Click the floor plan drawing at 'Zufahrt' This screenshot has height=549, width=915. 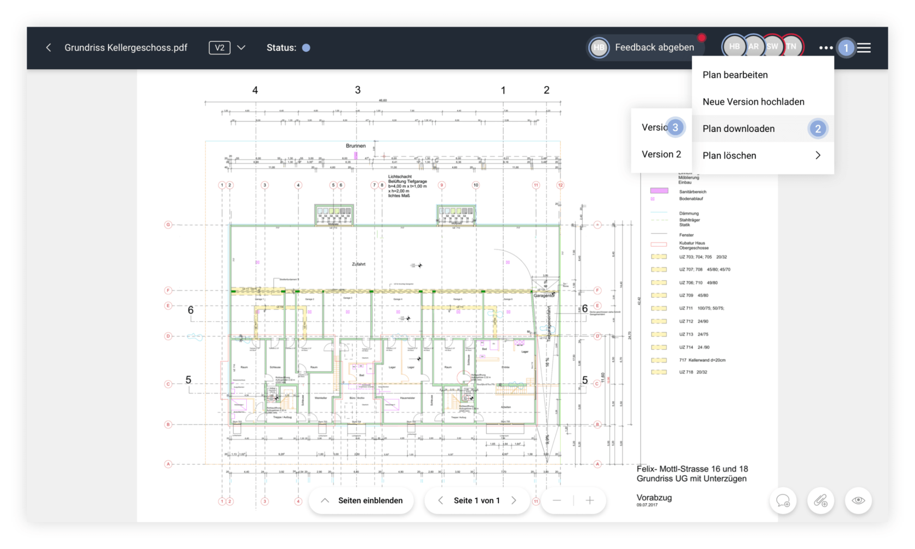358,264
